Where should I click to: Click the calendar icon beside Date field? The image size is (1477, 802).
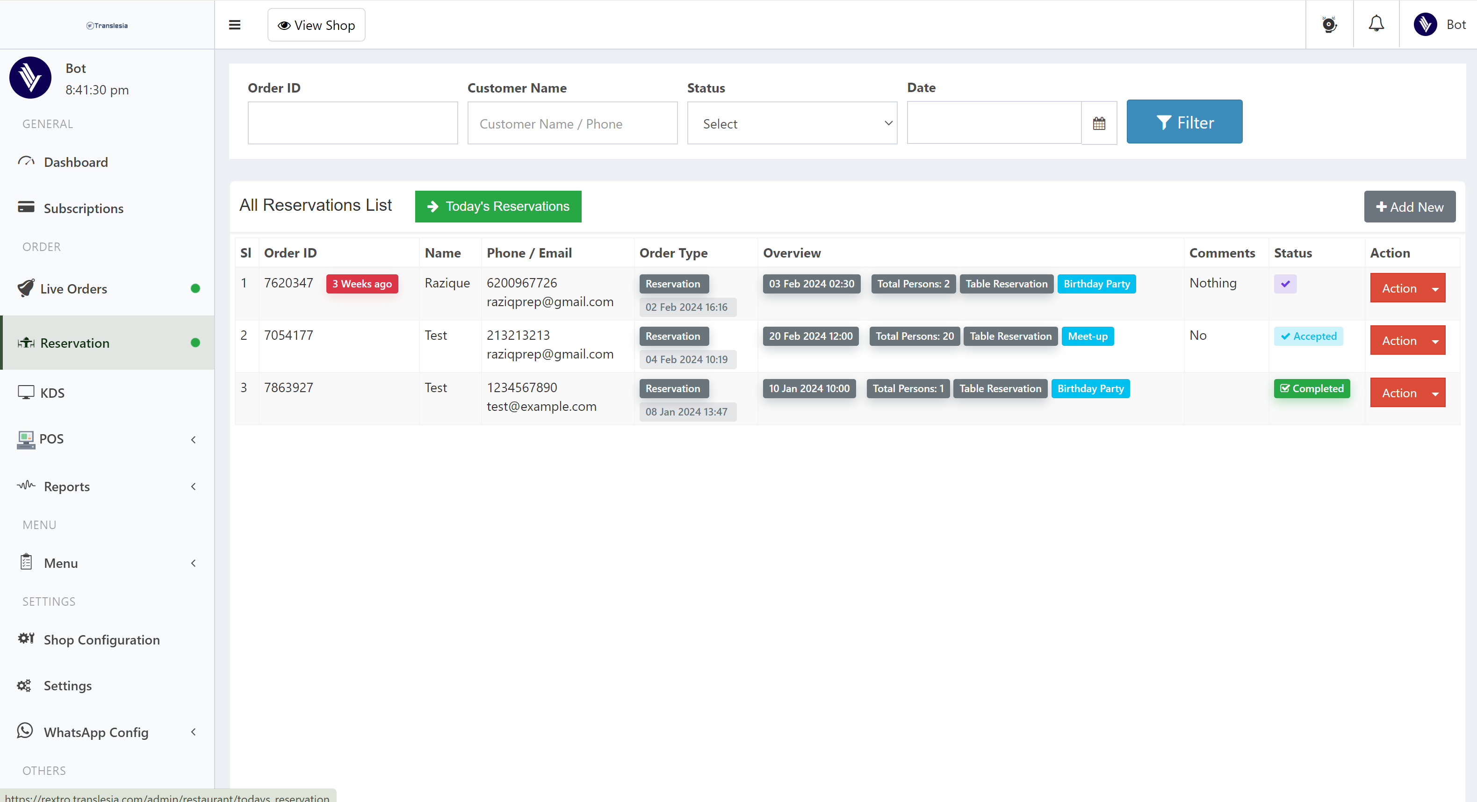coord(1099,123)
